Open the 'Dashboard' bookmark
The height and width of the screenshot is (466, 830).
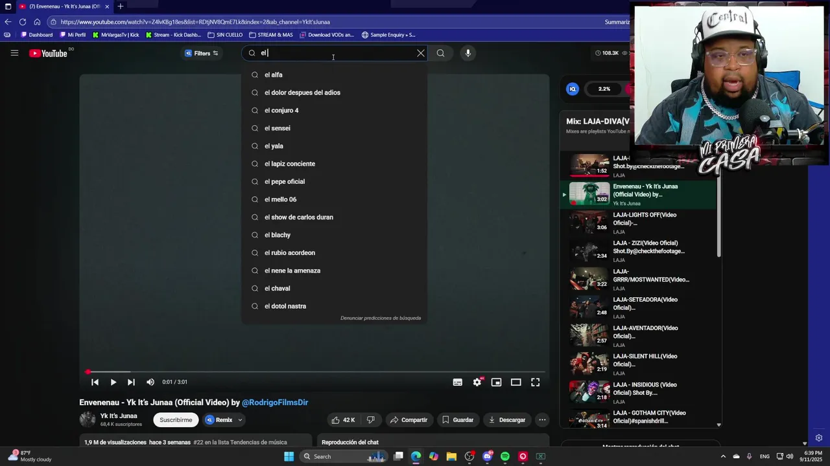[36, 35]
